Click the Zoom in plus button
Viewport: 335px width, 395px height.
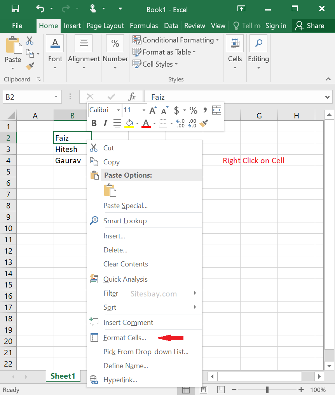[301, 390]
